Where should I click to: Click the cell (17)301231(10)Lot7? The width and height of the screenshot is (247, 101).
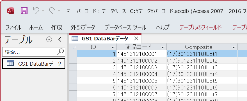[202, 94]
